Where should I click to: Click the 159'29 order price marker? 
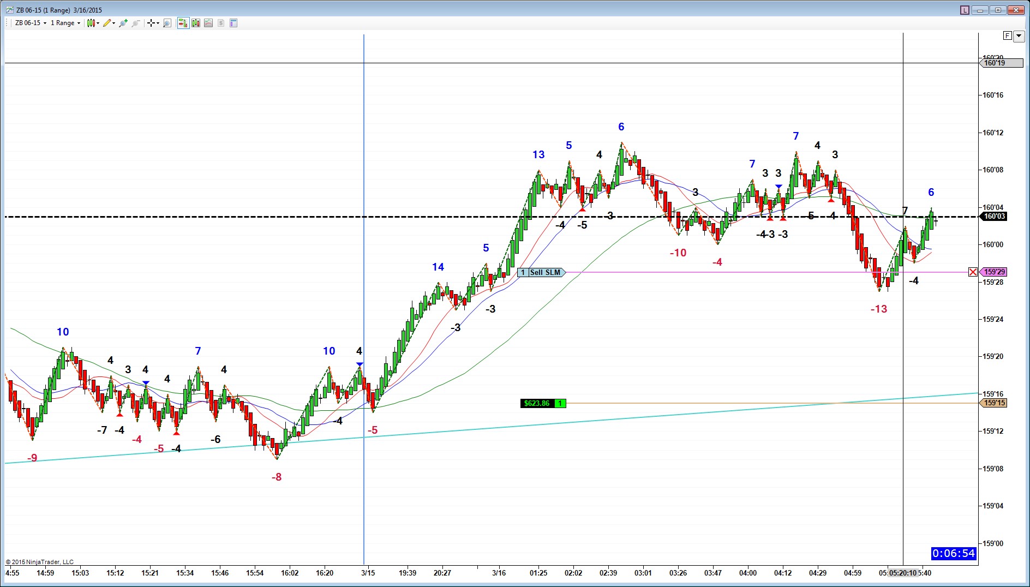993,272
